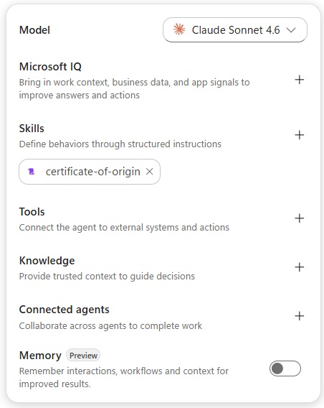This screenshot has height=408, width=324.
Task: Click the Connected agents heading
Action: 64,310
